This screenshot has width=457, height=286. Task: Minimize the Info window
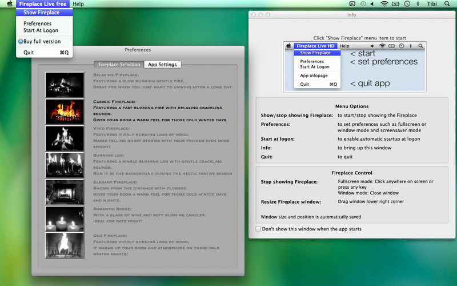(x=260, y=15)
